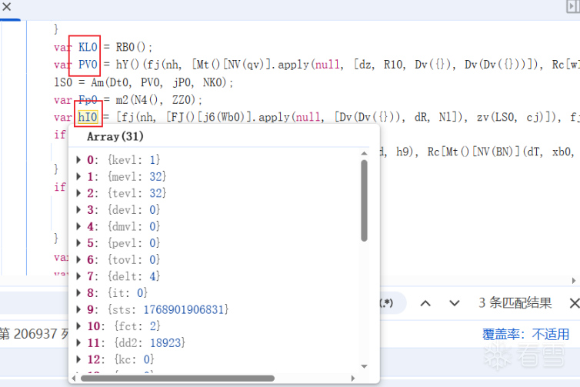Click the dd2 value 18923

click(167, 342)
